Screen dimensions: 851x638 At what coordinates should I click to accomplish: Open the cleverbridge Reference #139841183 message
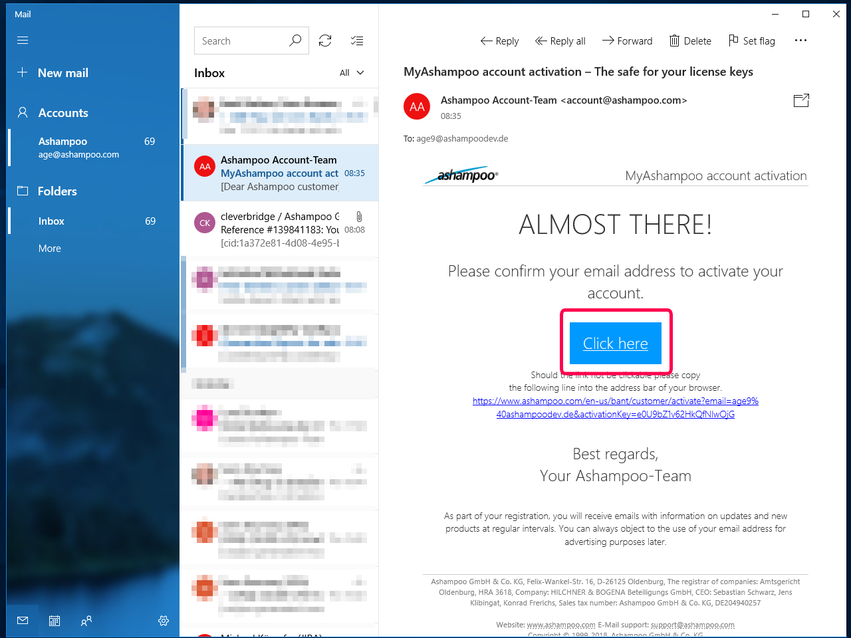(280, 229)
